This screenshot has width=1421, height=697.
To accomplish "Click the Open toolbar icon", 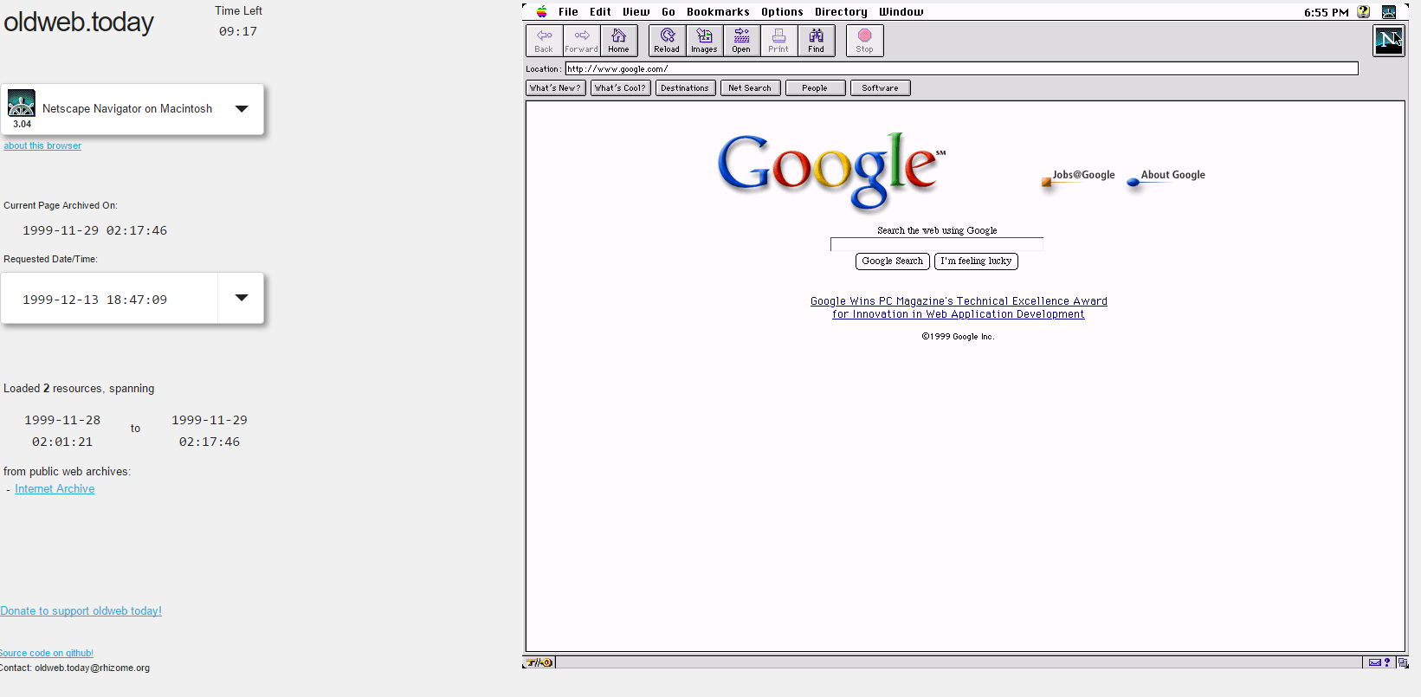I will point(741,41).
